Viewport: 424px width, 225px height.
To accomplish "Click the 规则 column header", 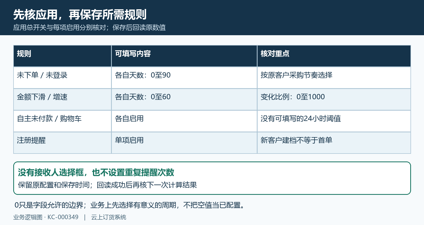I will click(x=62, y=56).
